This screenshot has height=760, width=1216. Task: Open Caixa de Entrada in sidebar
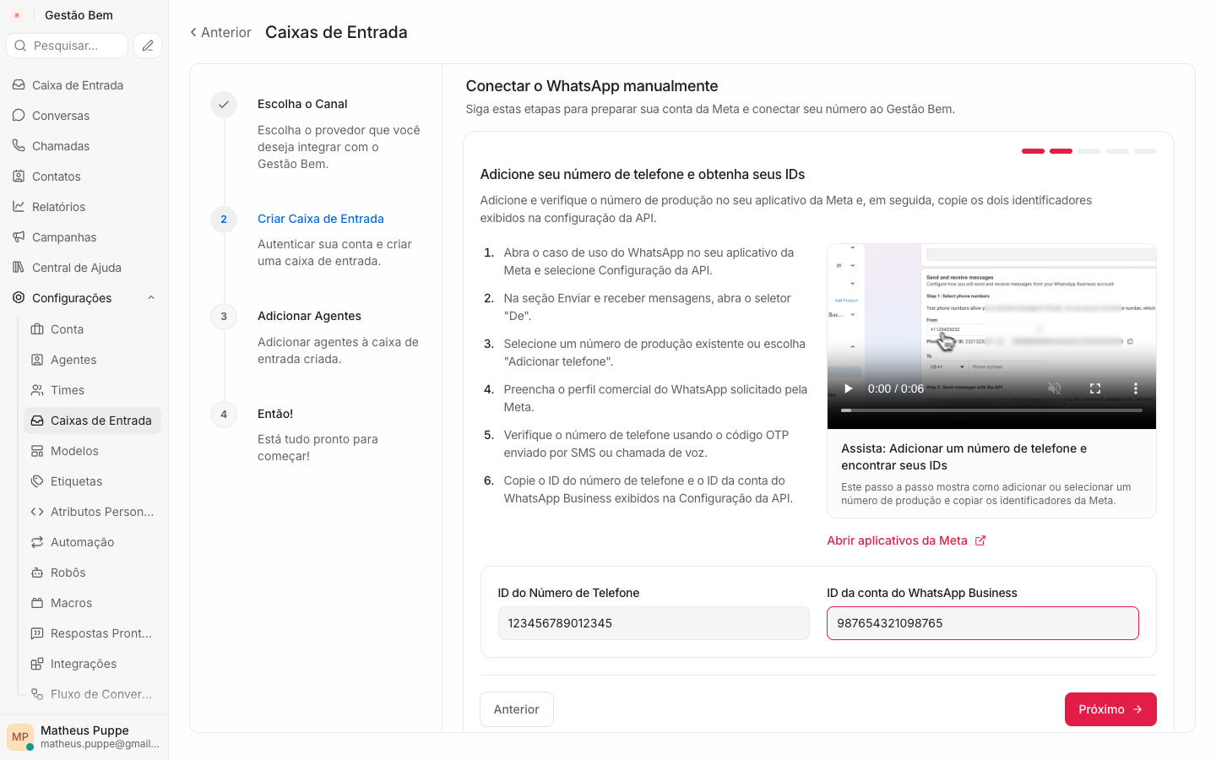(78, 85)
